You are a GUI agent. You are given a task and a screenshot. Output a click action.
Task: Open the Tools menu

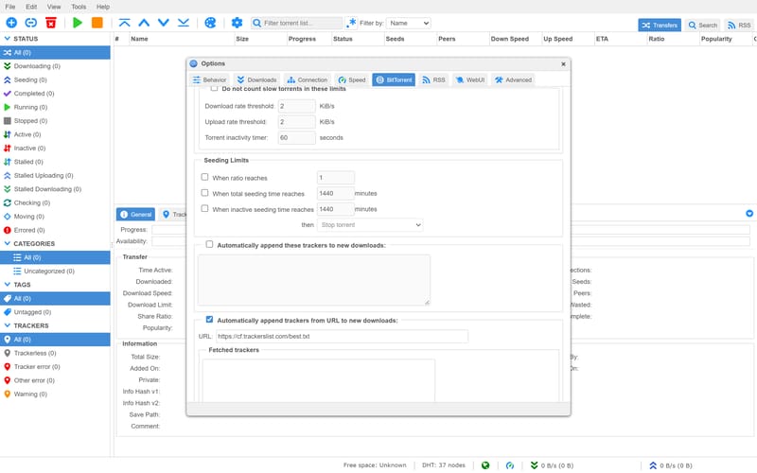[x=79, y=7]
